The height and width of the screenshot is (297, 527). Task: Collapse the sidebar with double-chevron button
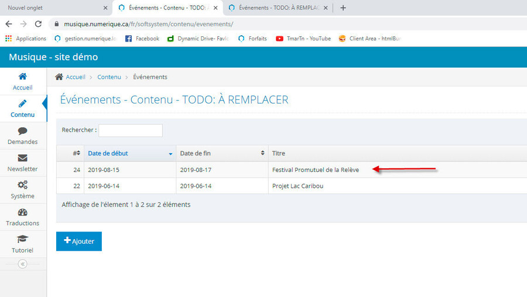22,264
